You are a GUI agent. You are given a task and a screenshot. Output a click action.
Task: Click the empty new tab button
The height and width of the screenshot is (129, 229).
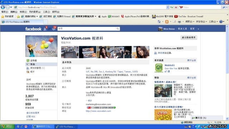point(46,22)
